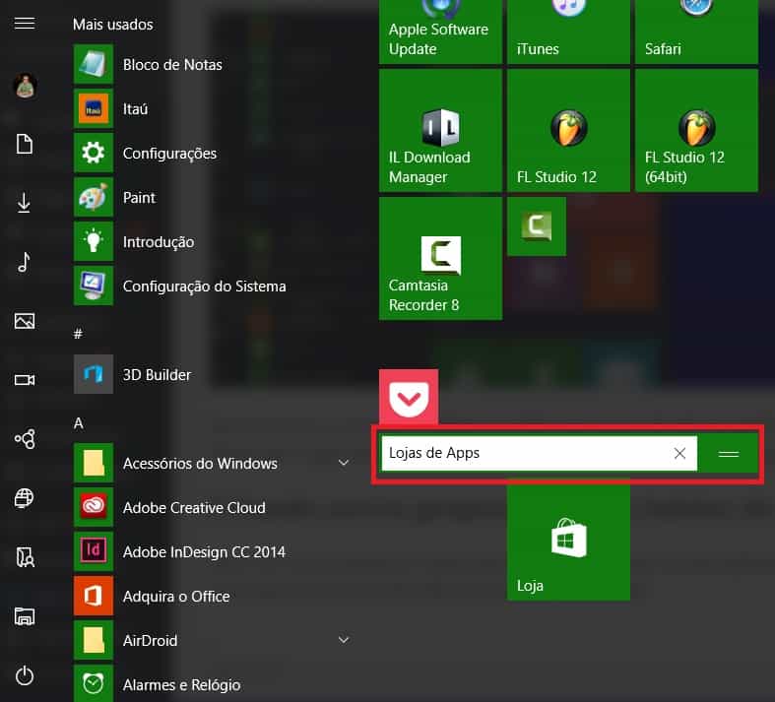Screen dimensions: 775x702
Task: Click the Adobe InDesign CC 2014 label
Action: (204, 551)
